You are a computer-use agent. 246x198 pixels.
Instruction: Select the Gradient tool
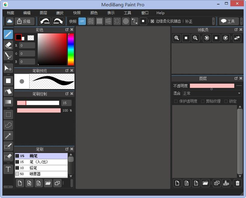pos(8,102)
